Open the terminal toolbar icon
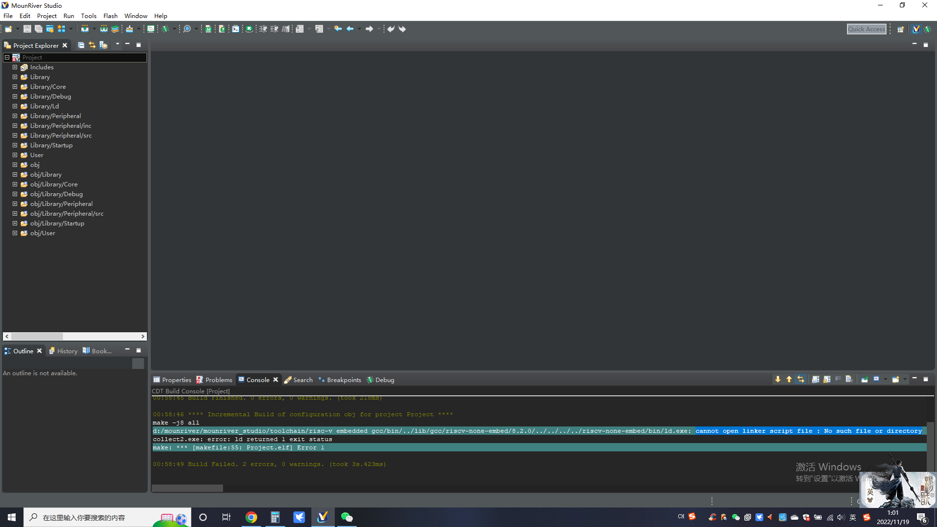 (235, 29)
